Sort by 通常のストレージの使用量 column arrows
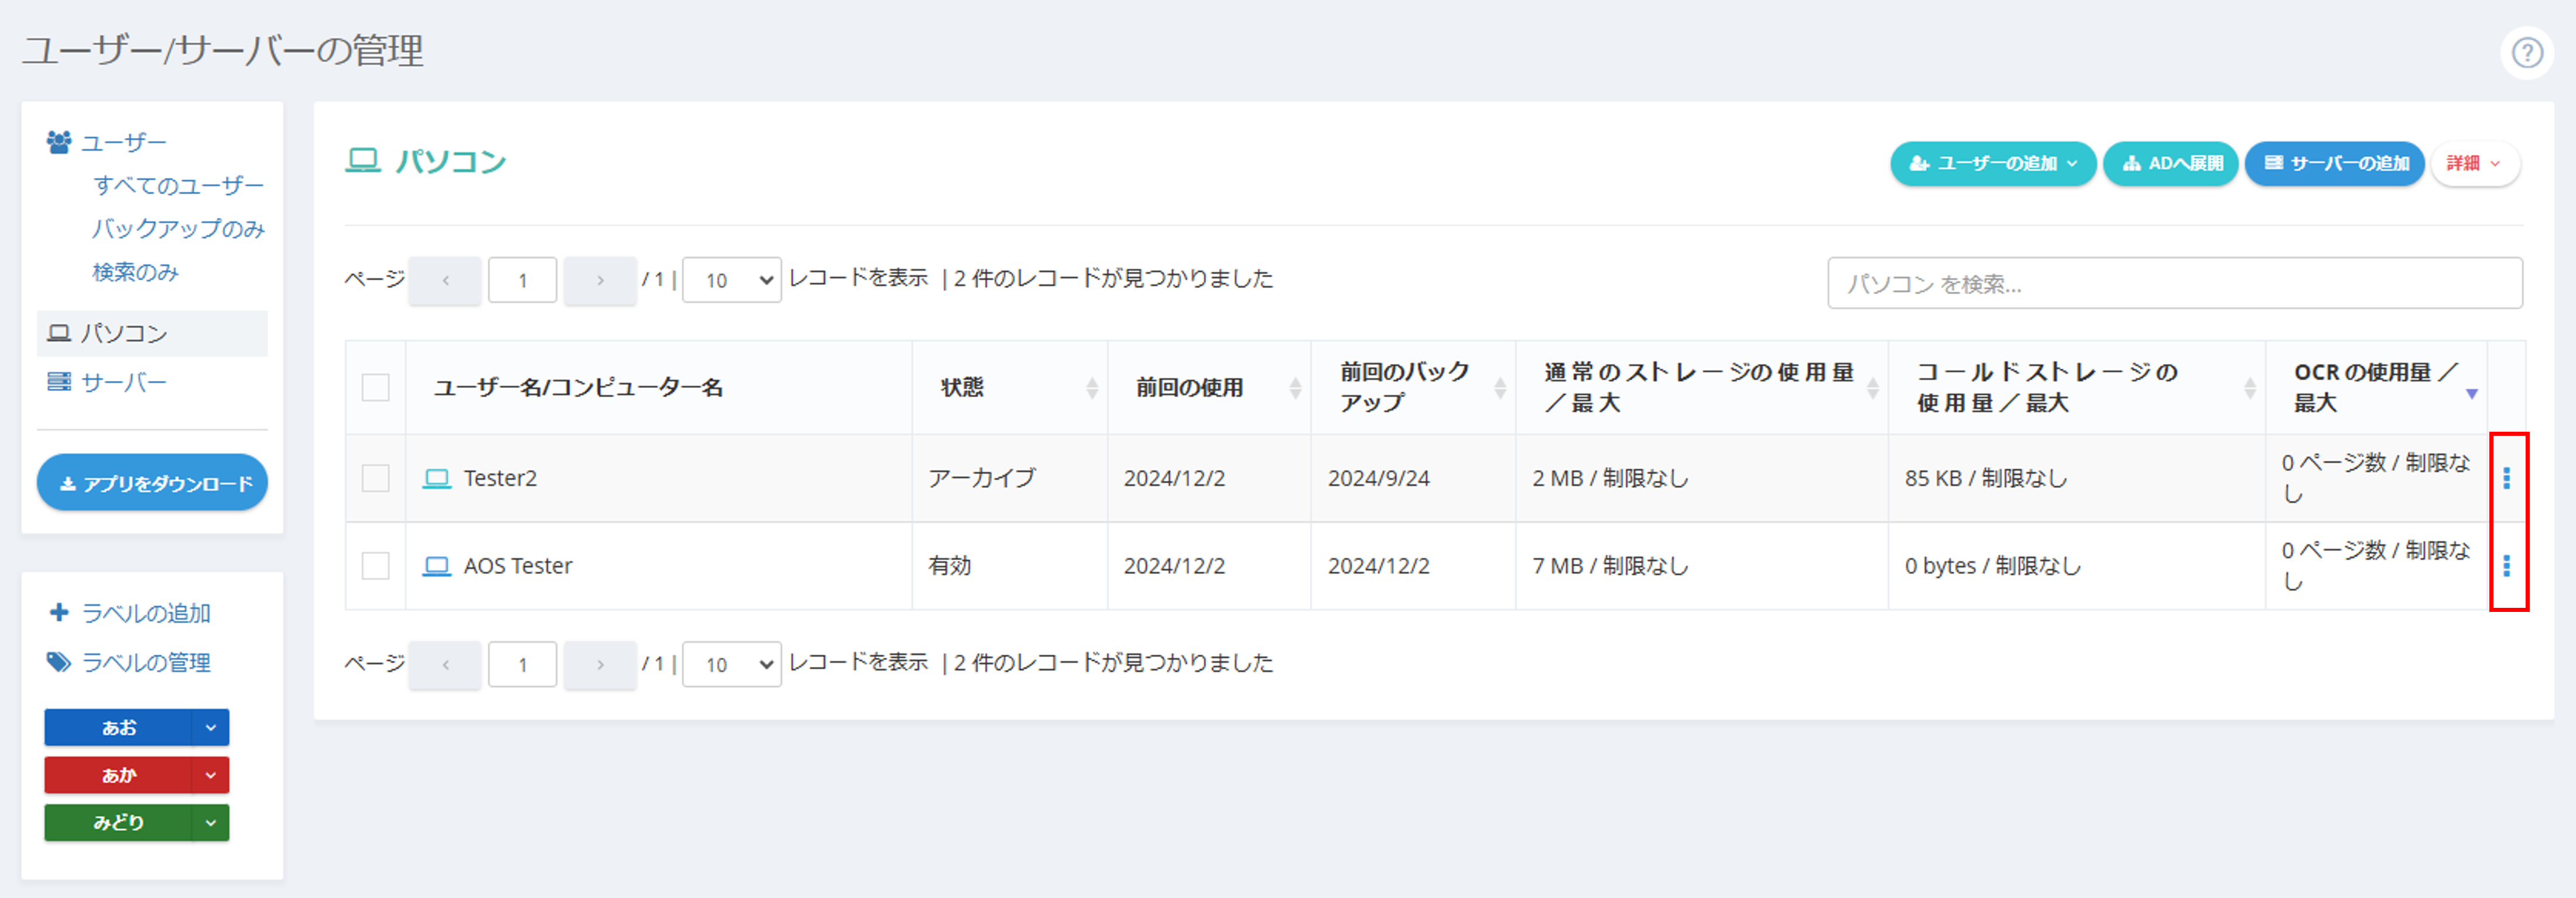Viewport: 2576px width, 898px height. click(1872, 387)
